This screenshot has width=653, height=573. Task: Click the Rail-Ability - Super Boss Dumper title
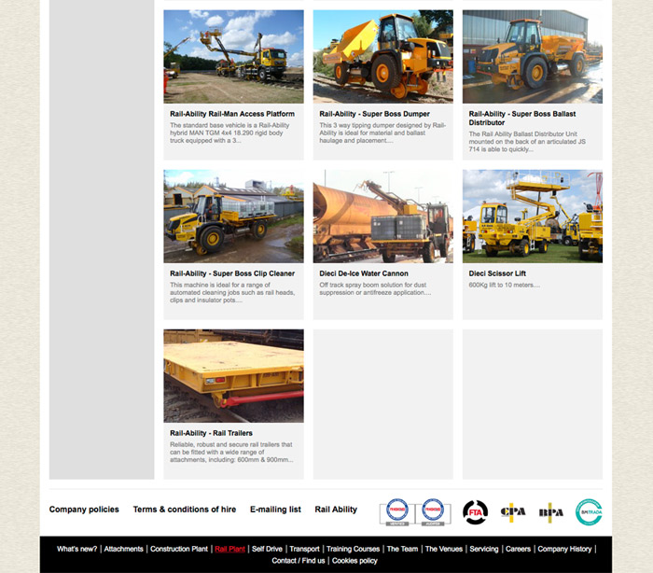click(x=374, y=114)
